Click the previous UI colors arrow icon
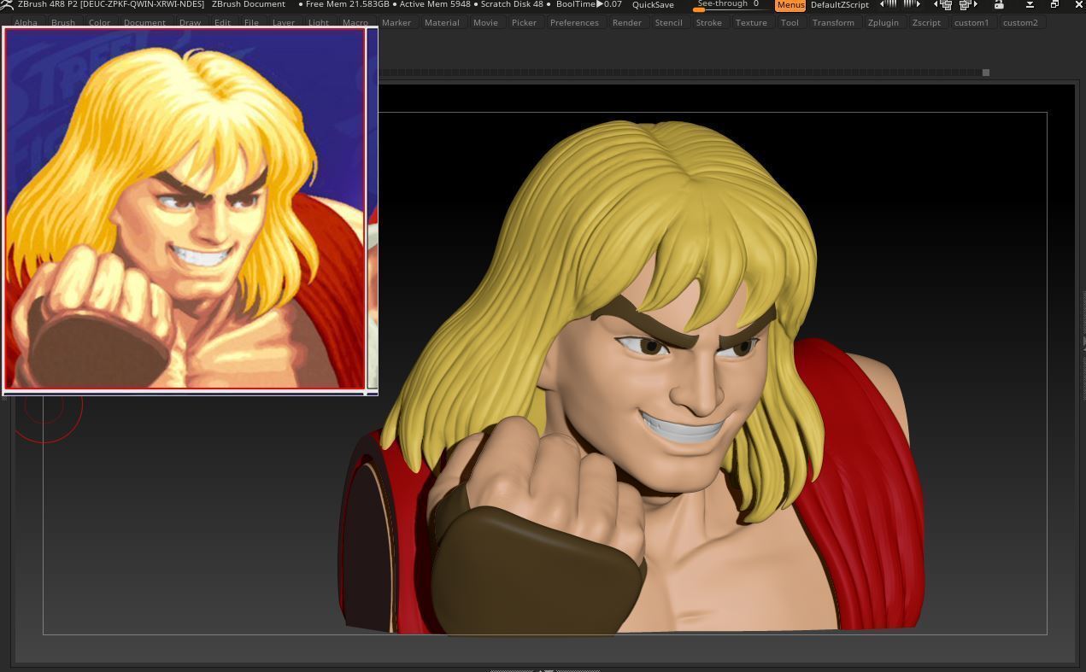The height and width of the screenshot is (672, 1086). pos(889,4)
